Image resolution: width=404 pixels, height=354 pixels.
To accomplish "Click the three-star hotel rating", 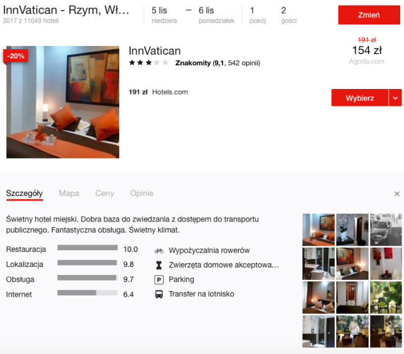I will point(149,63).
